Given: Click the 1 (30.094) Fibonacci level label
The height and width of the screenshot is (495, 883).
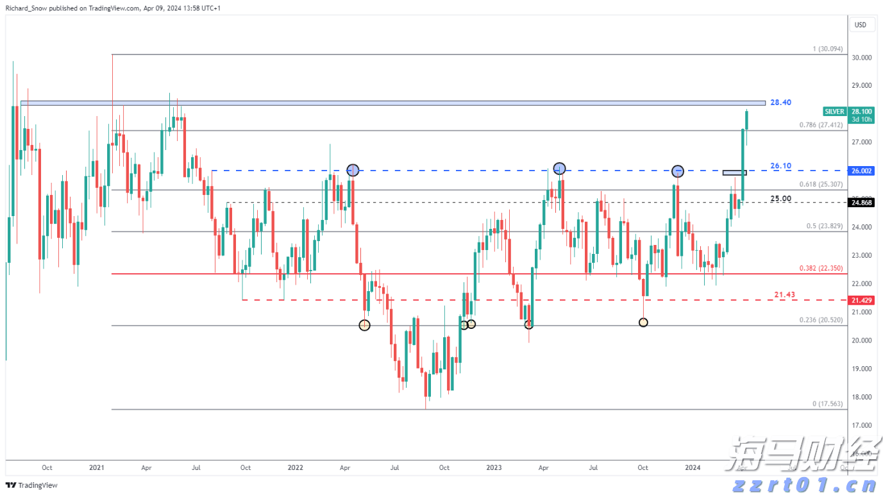Looking at the screenshot, I should pyautogui.click(x=827, y=49).
